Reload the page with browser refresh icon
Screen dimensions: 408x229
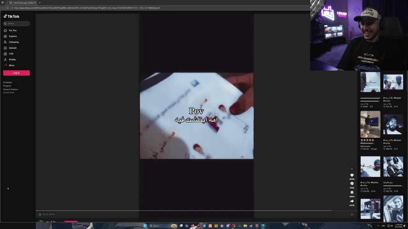[x=7, y=8]
